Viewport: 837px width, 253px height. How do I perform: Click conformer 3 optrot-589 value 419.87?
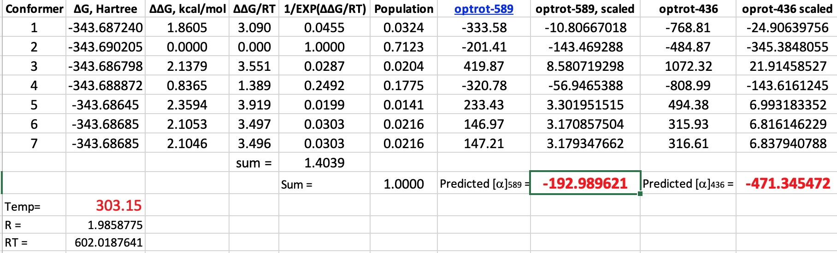point(483,66)
